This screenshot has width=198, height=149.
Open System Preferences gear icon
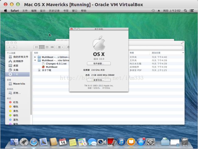[x=151, y=142]
